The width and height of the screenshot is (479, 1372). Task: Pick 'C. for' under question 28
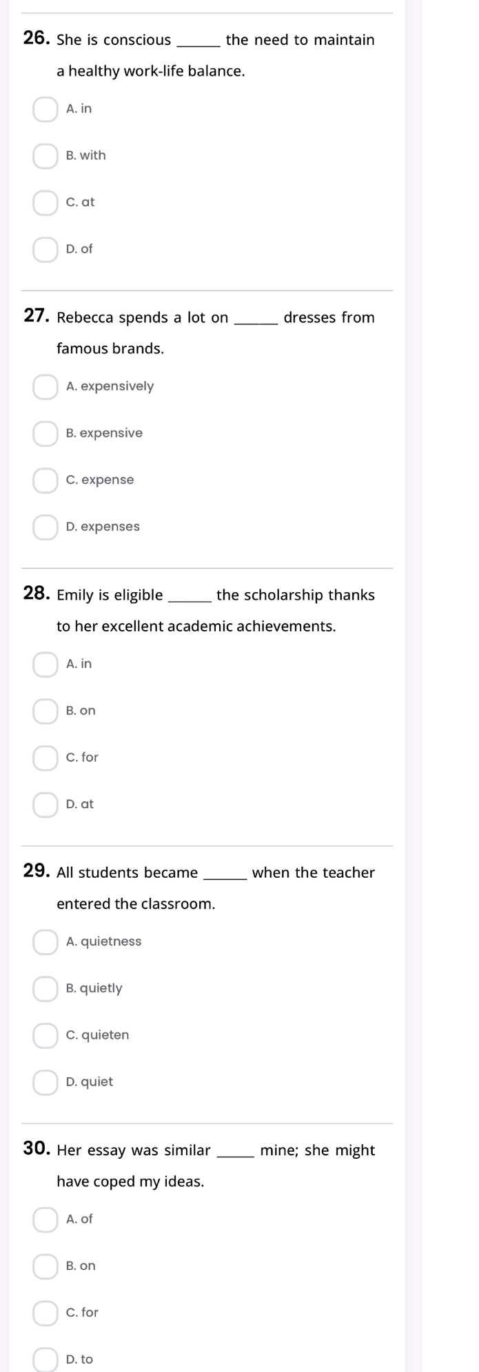coord(45,758)
